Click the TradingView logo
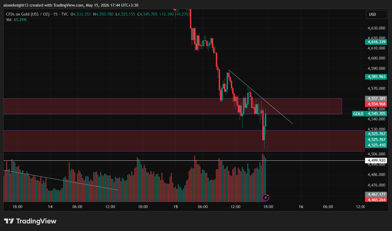This screenshot has width=392, height=231. (30, 221)
